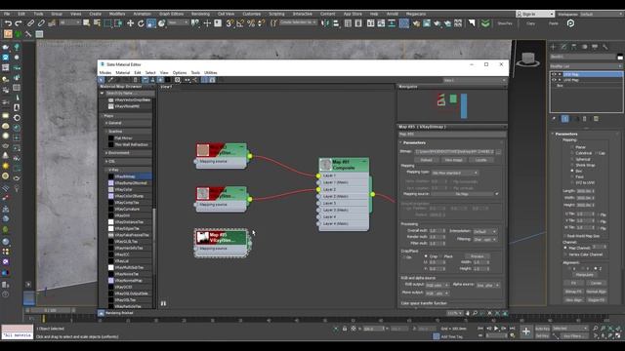The height and width of the screenshot is (351, 625).
Task: Open the Filtering dropdown
Action: (484, 240)
